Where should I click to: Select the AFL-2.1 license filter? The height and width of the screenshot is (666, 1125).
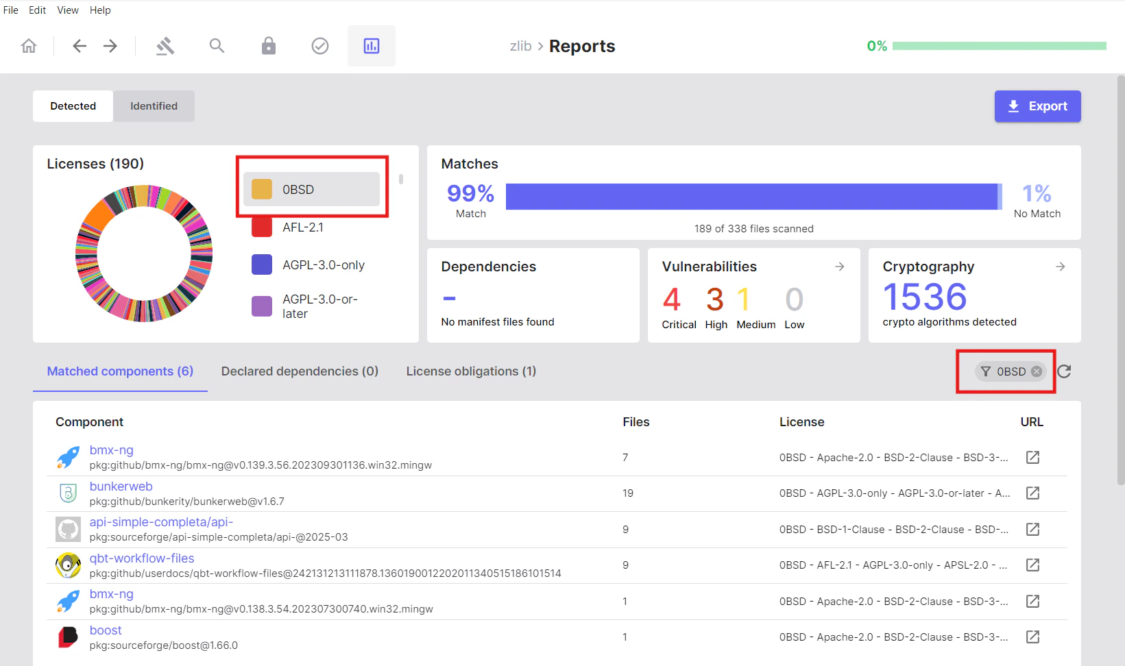click(x=304, y=227)
